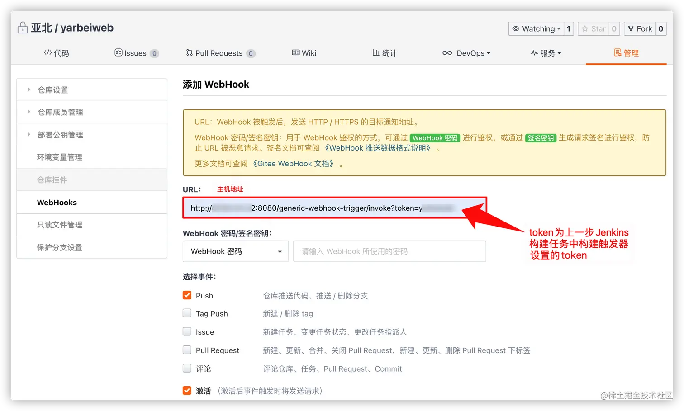This screenshot has height=411, width=684.
Task: Click the Fork count 0
Action: [661, 28]
